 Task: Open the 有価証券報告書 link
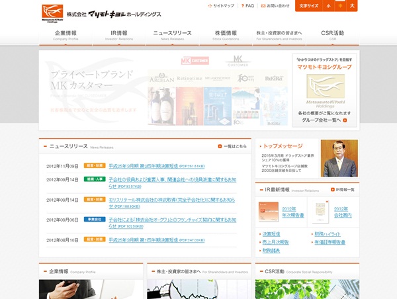[330, 242]
